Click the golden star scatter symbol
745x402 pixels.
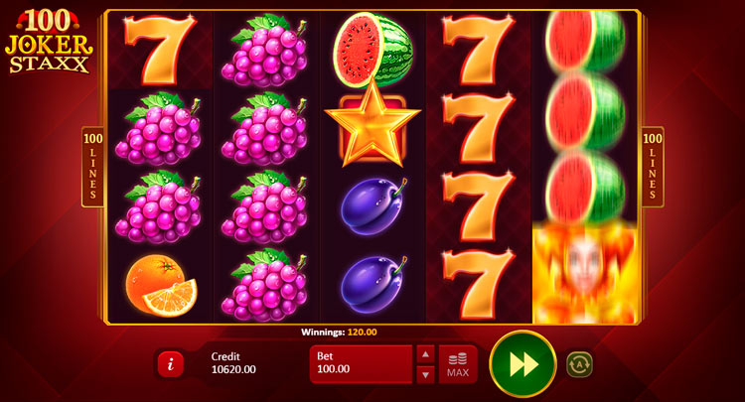click(372, 125)
